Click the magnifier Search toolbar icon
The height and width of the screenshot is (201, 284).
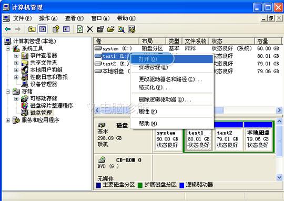click(x=121, y=29)
